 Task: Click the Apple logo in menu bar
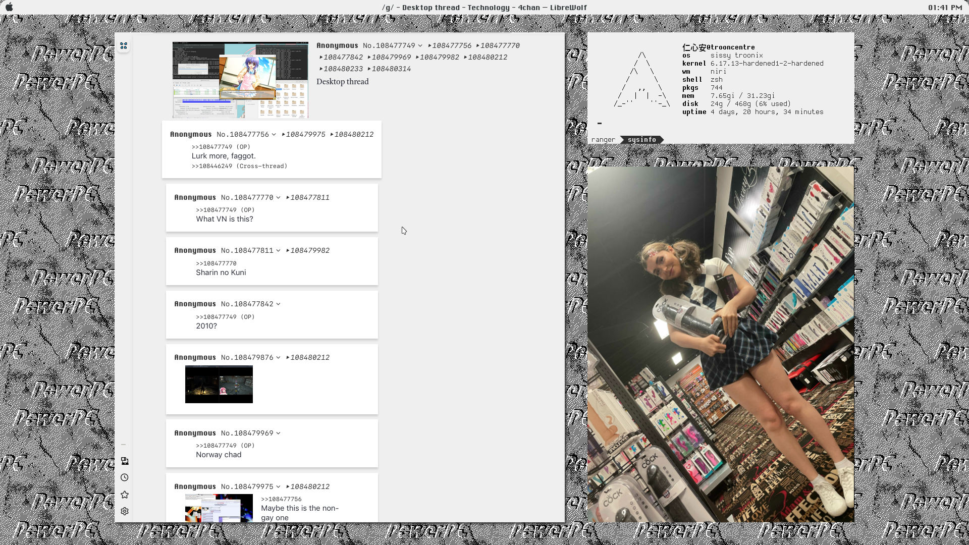tap(9, 8)
